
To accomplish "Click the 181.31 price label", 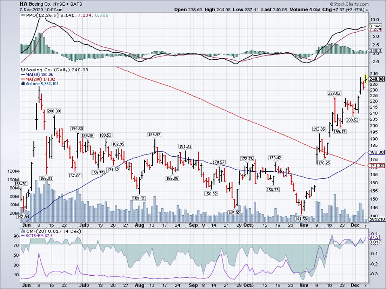I will tap(185, 146).
